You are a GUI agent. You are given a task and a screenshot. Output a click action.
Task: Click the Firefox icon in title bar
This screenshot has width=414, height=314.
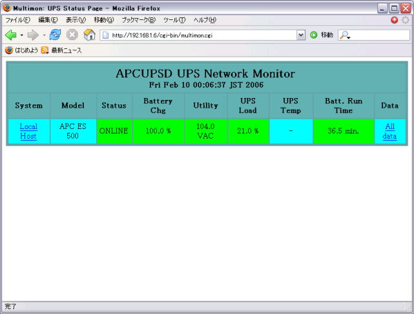point(7,8)
